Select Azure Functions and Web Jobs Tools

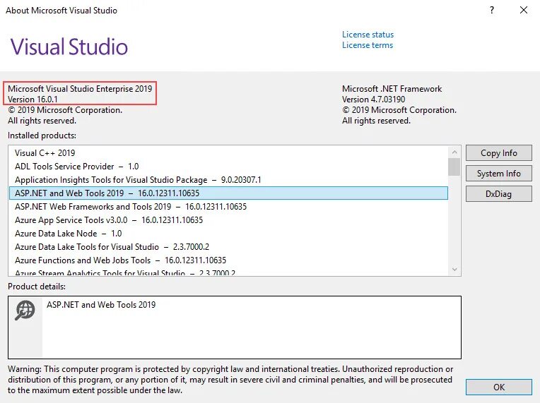point(228,260)
